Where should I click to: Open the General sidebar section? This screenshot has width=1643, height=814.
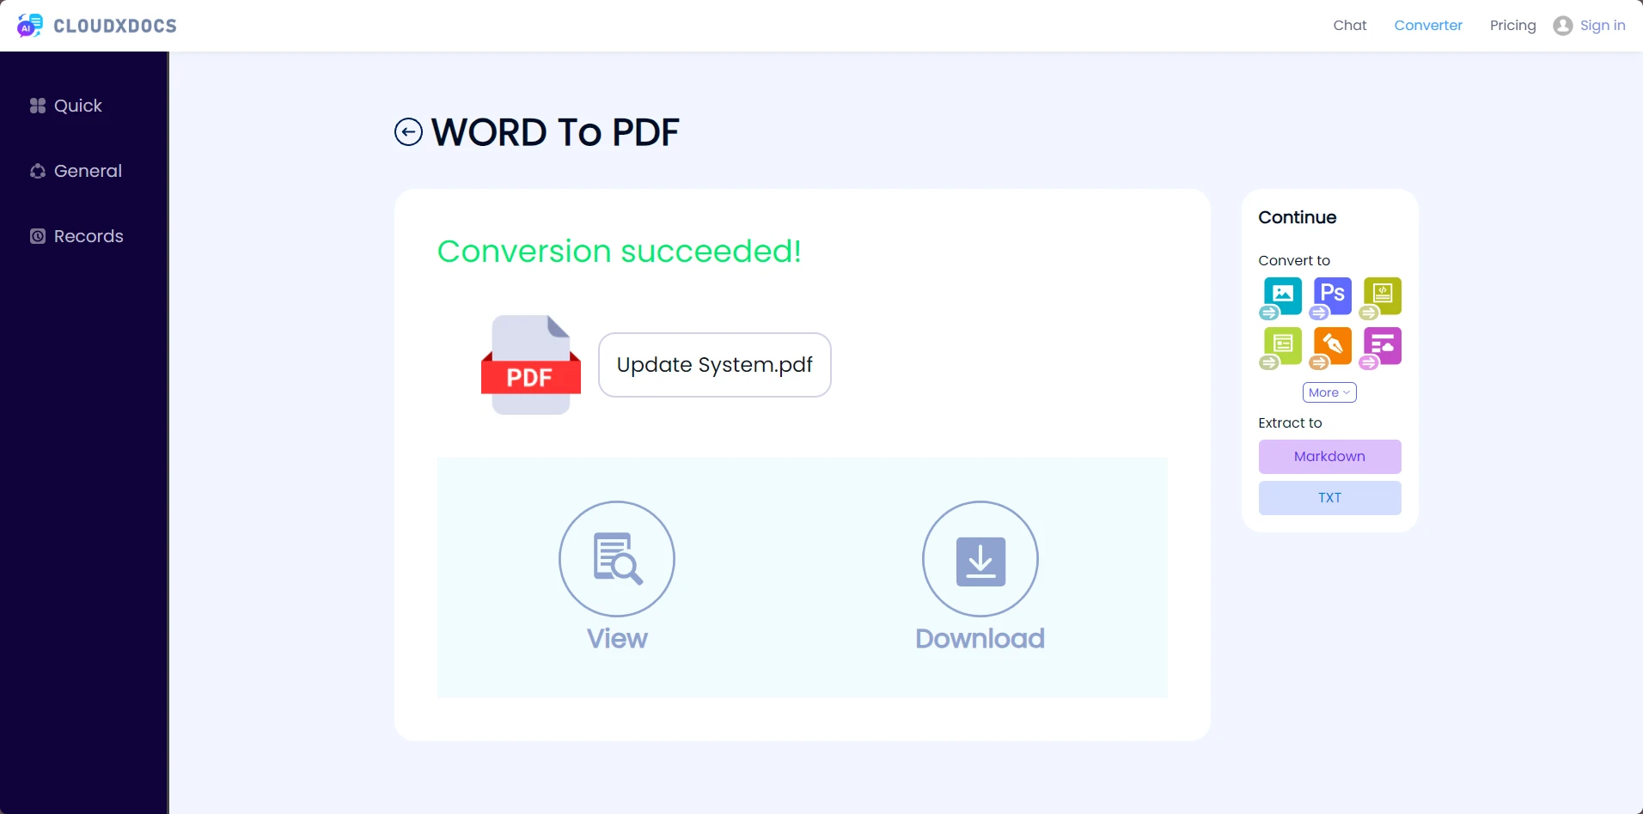pos(76,171)
